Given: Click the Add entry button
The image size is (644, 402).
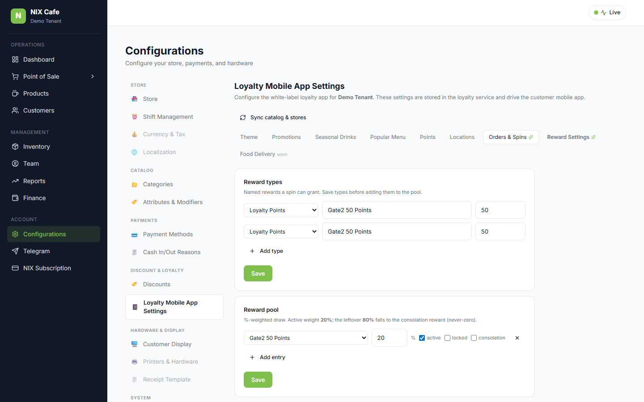Looking at the screenshot, I should [x=267, y=357].
